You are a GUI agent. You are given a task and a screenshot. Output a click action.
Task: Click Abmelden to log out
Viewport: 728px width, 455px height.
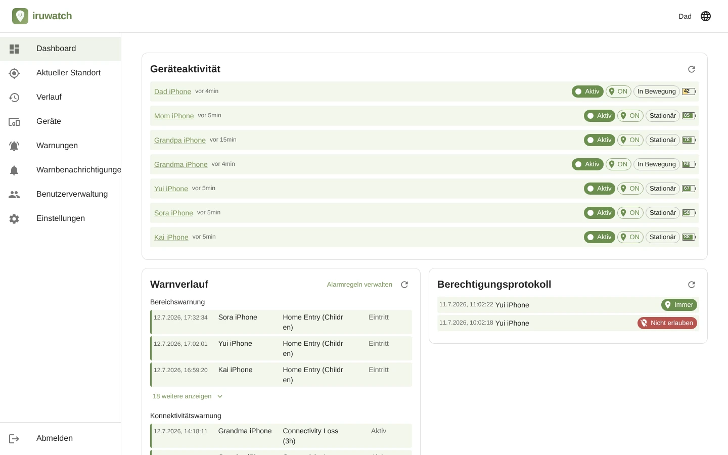(x=60, y=439)
